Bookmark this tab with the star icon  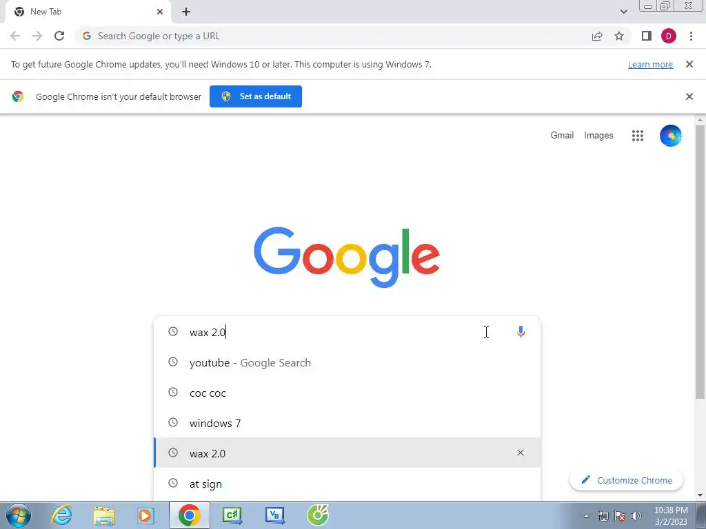[x=619, y=36]
